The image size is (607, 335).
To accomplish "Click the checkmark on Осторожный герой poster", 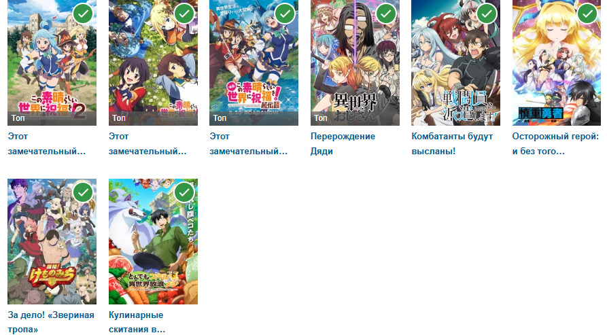I will pyautogui.click(x=588, y=14).
